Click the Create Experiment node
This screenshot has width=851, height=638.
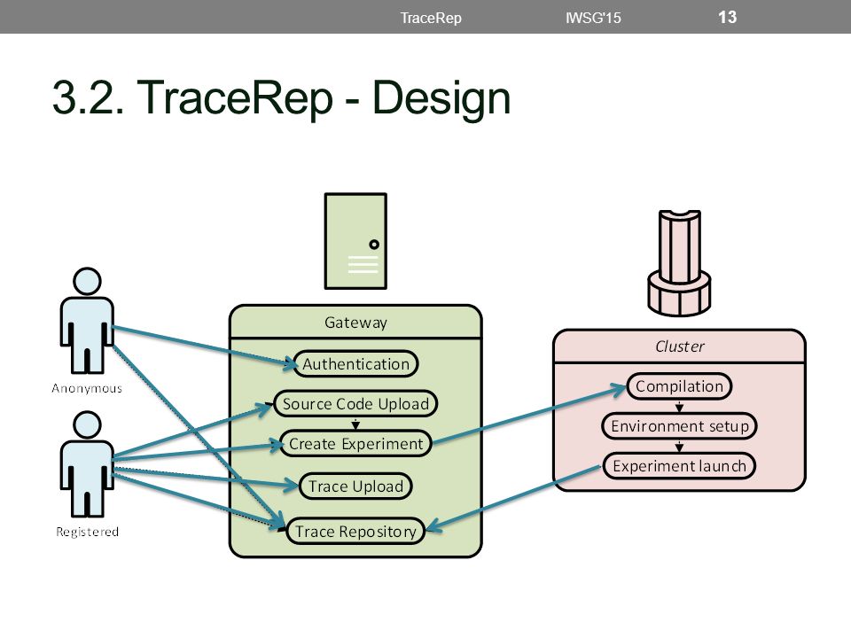(355, 444)
